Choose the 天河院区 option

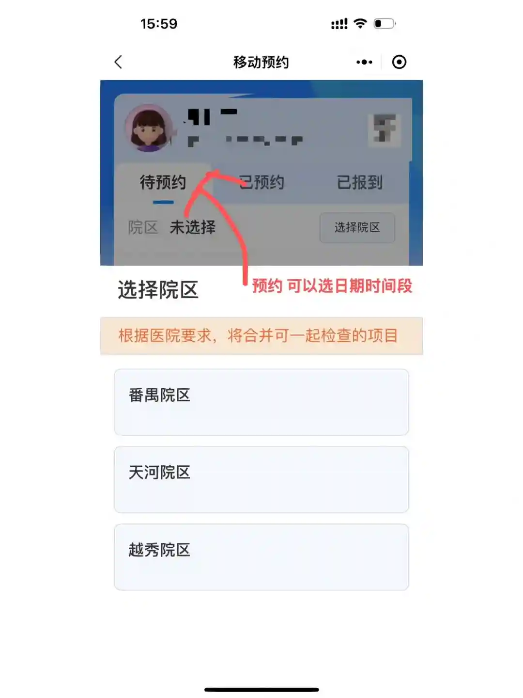click(x=261, y=479)
